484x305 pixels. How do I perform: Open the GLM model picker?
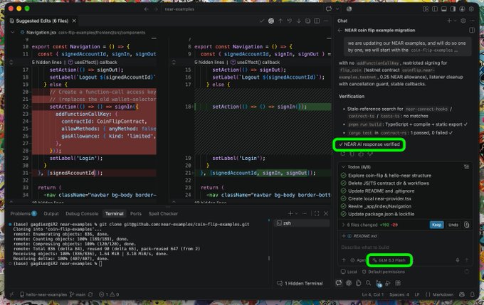[389, 260]
